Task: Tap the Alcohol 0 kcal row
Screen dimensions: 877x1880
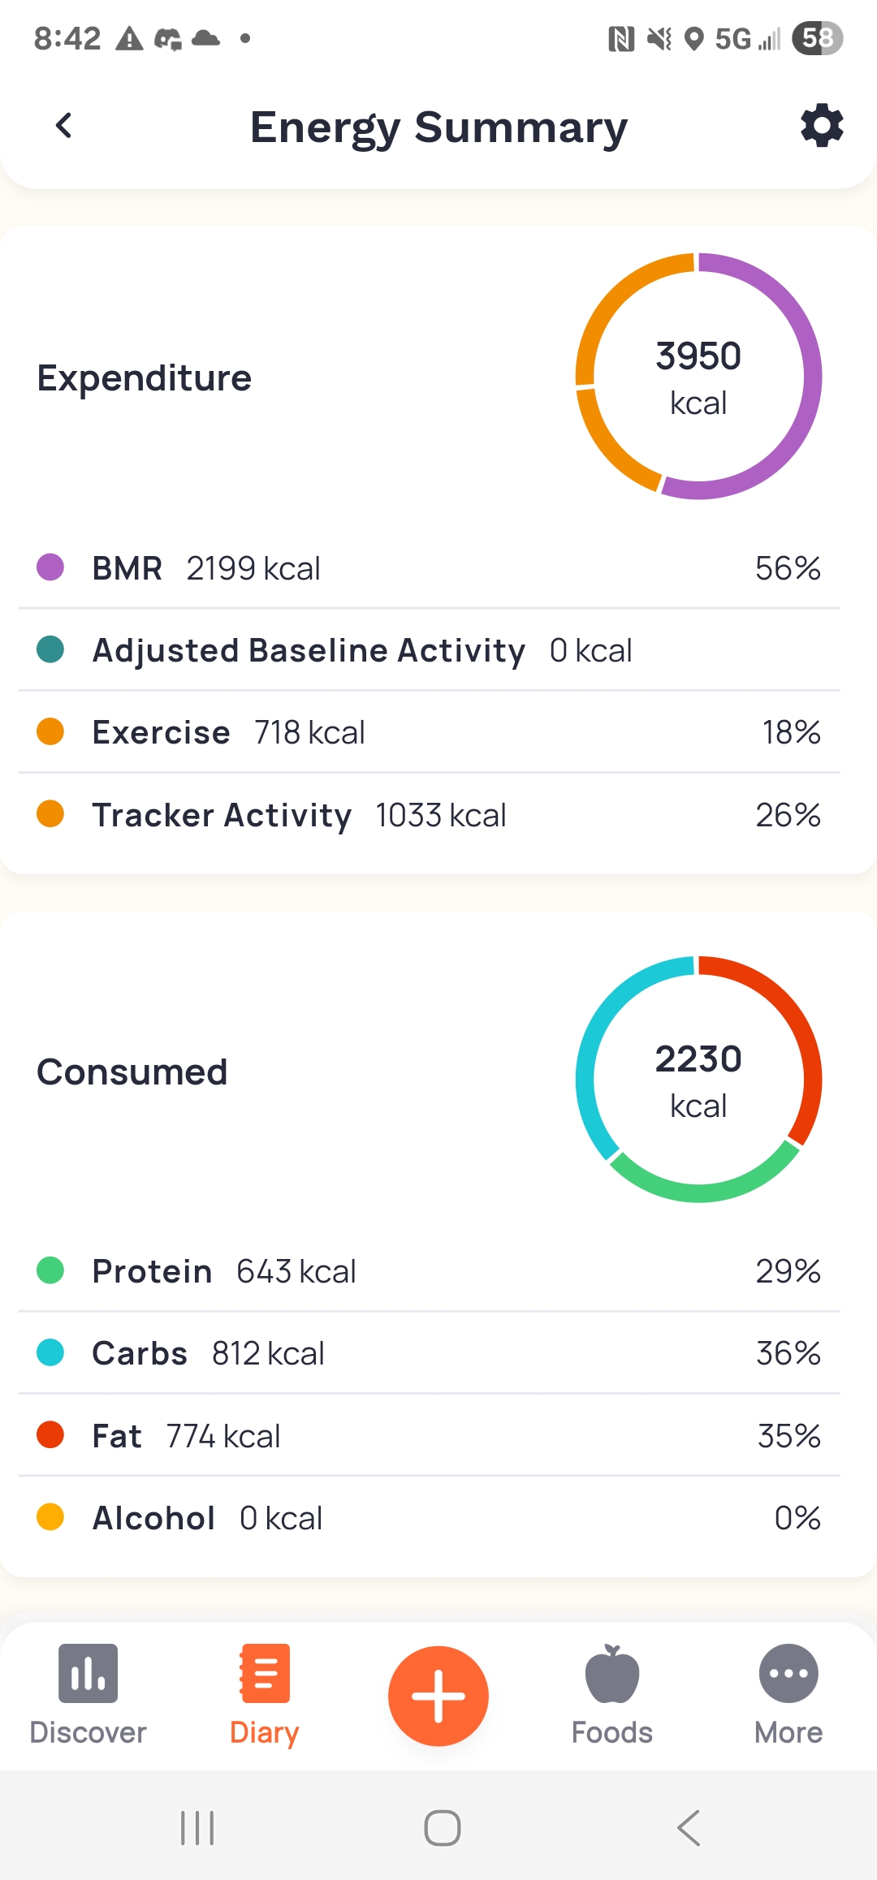Action: click(429, 1518)
